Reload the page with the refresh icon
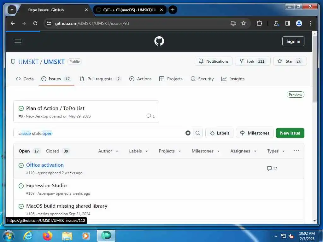Viewport: 323px width, 242px height. pyautogui.click(x=35, y=23)
